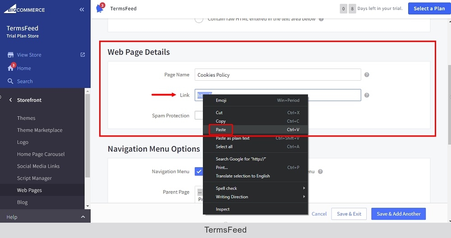Select the raw HTML radio button
451x238 pixels.
pyautogui.click(x=199, y=19)
